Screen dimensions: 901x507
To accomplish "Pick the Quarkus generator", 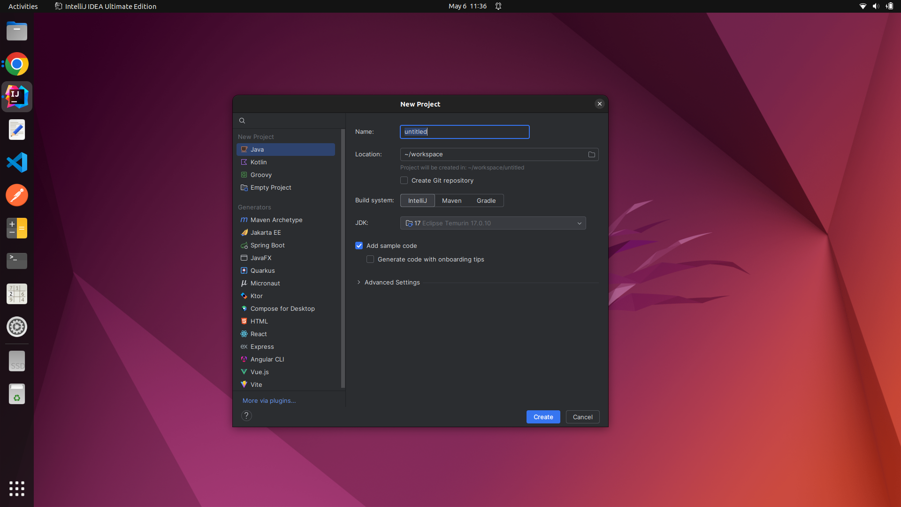I will (262, 271).
